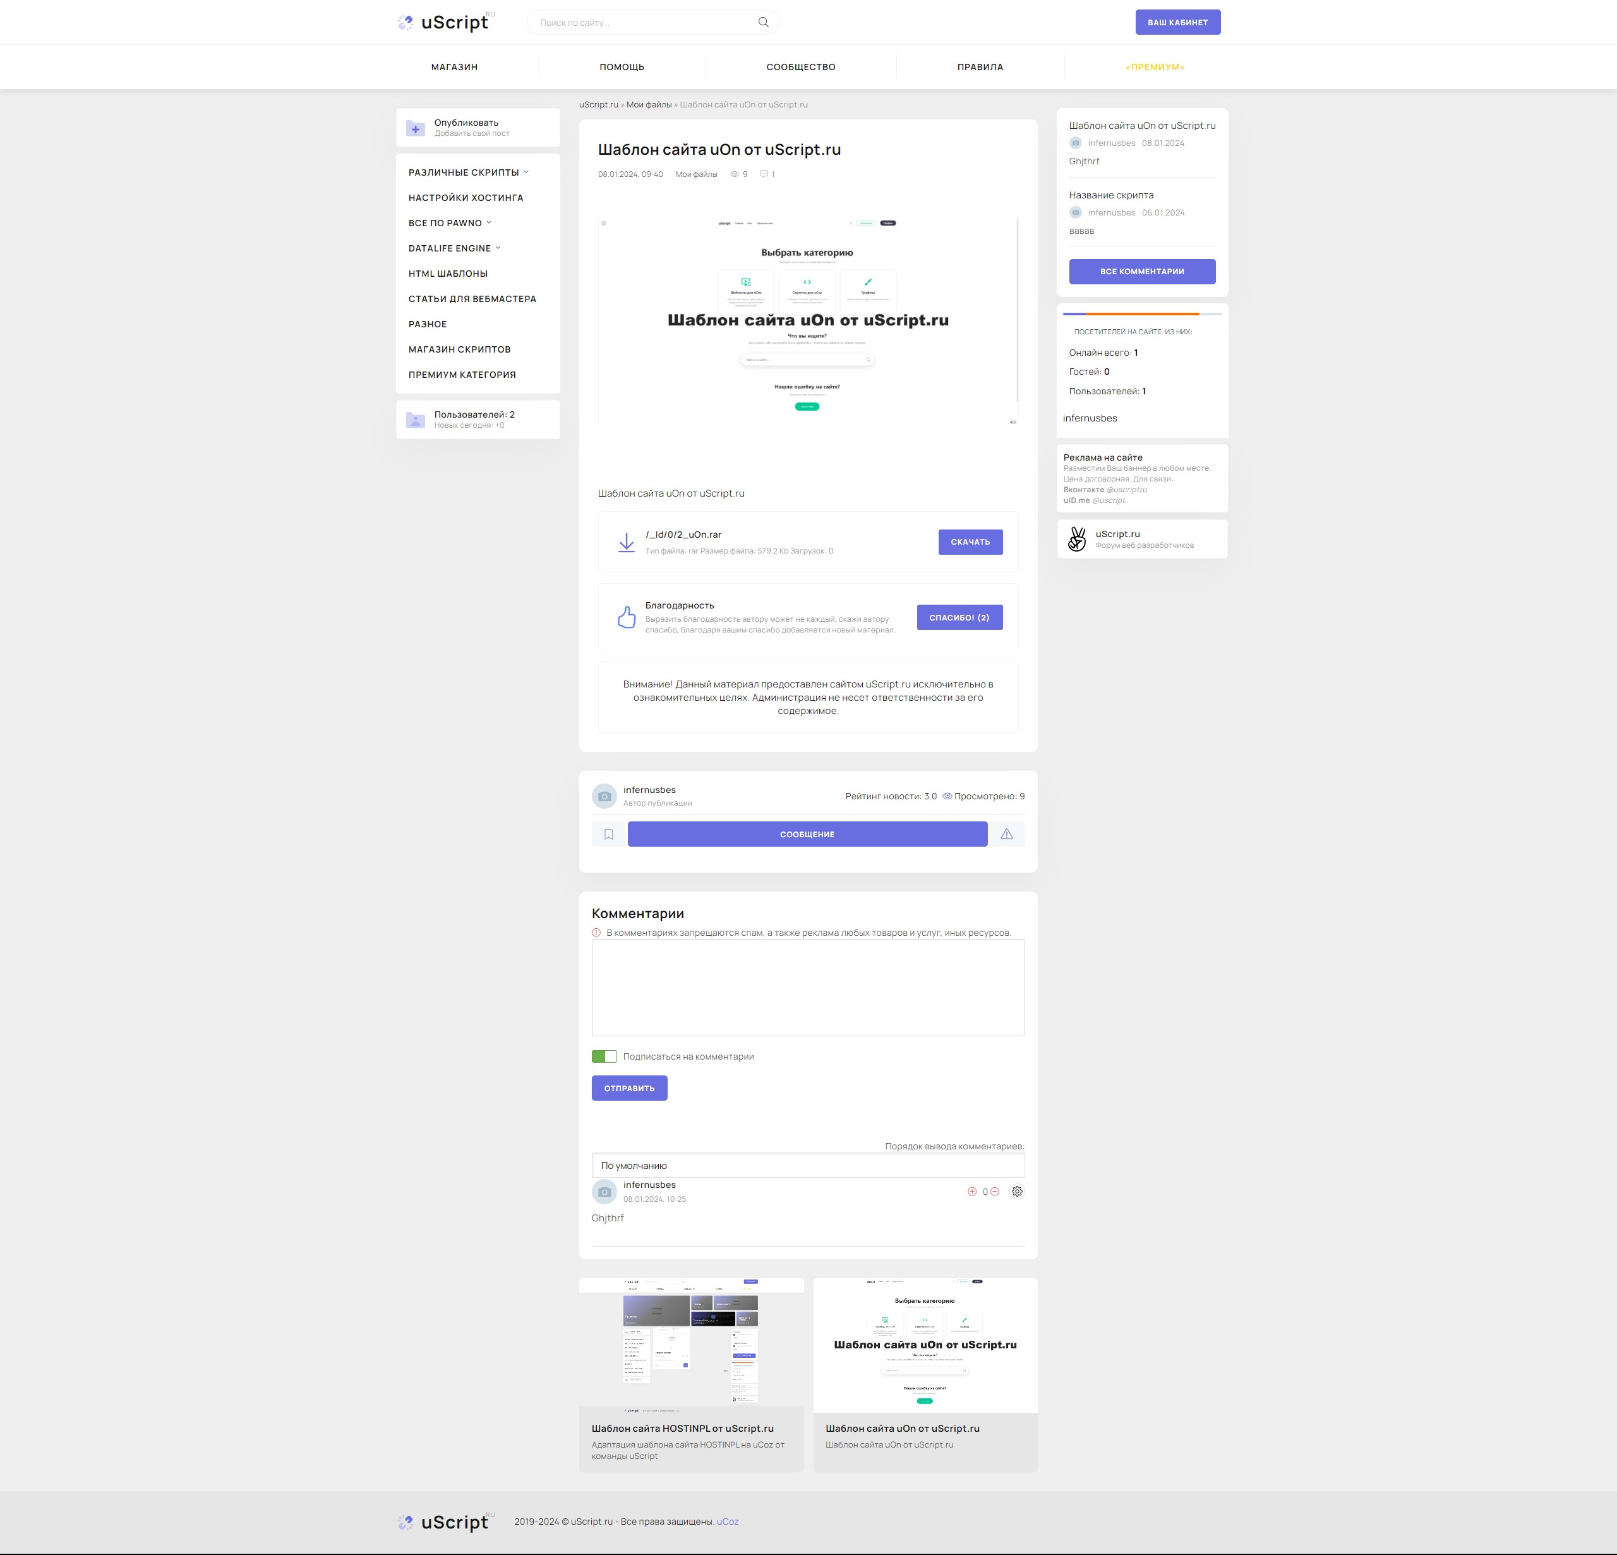Toggle subscribe to comments switch

pos(604,1056)
